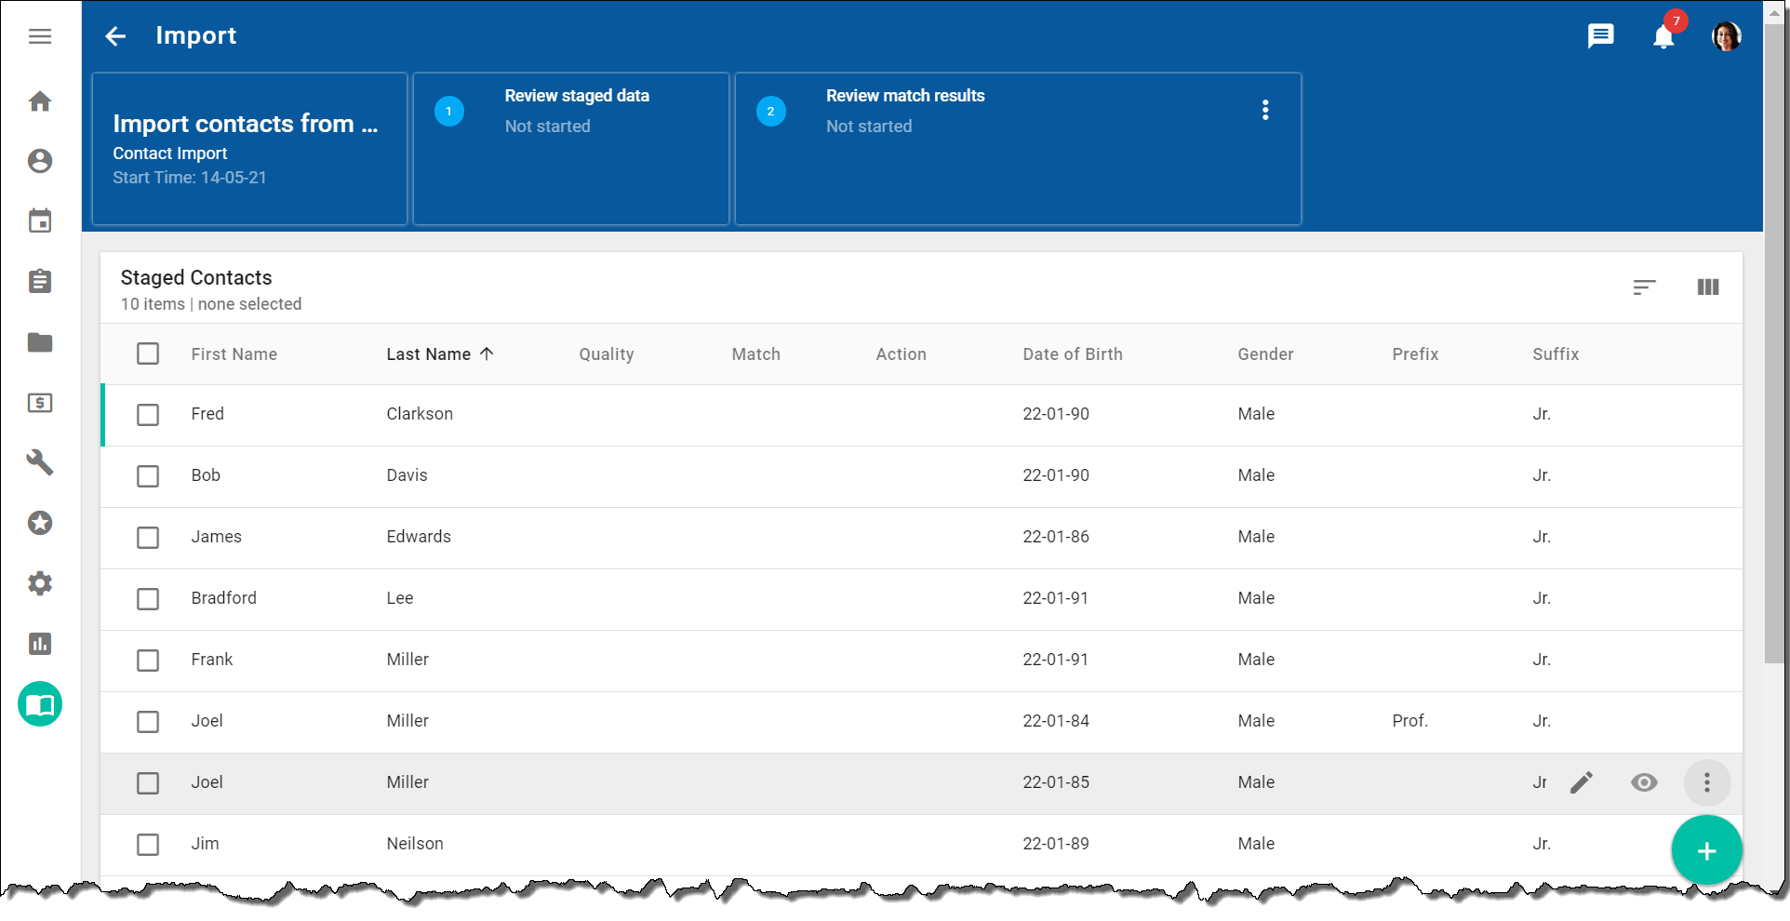Select all staged contacts via header checkbox
1790x921 pixels.
(148, 354)
